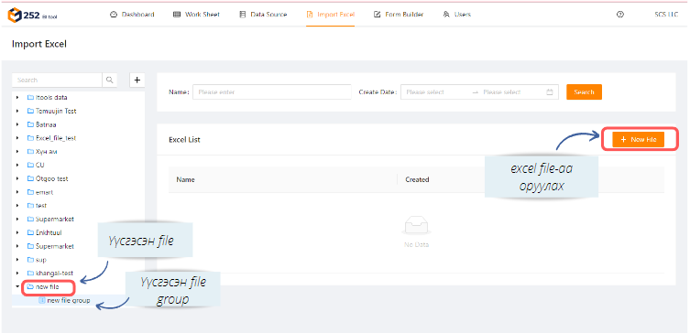Click the Name column header

(x=185, y=179)
